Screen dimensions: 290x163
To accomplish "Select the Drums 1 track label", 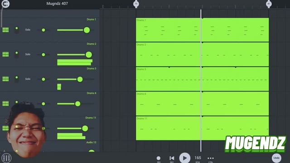I will 92,19.
